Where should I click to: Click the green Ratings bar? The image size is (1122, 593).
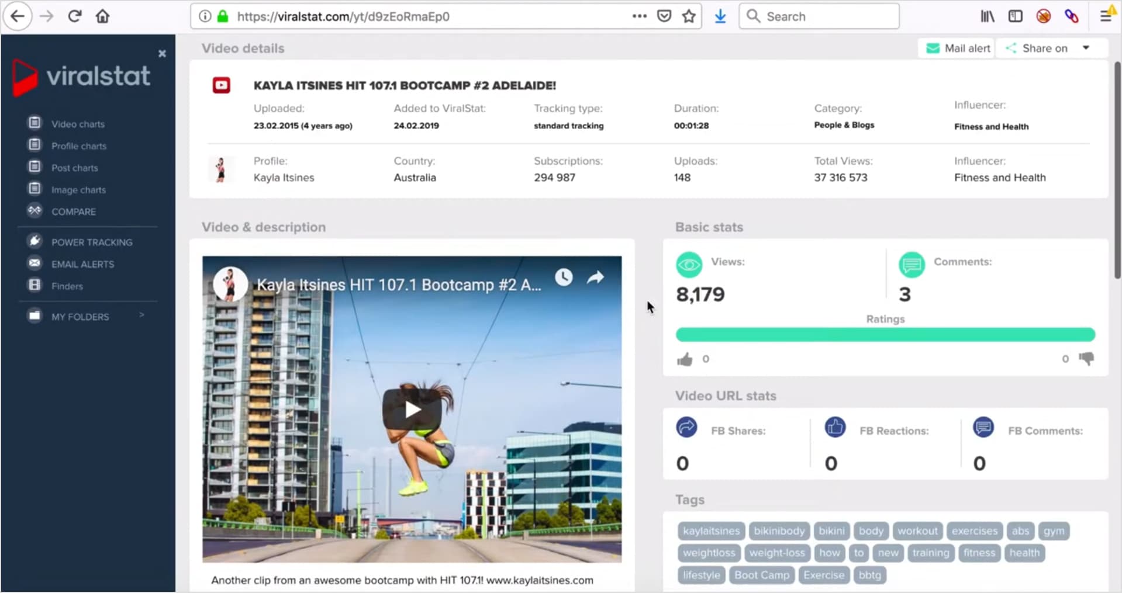pyautogui.click(x=885, y=335)
